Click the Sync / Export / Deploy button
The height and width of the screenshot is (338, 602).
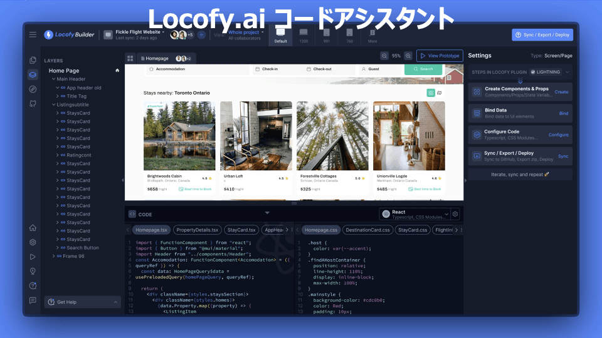click(x=542, y=34)
